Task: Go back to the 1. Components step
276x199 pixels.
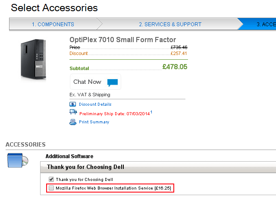Action: pos(53,24)
